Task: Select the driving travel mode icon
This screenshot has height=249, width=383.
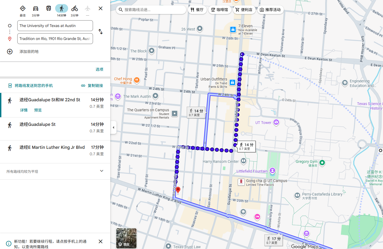Action: tap(36, 9)
